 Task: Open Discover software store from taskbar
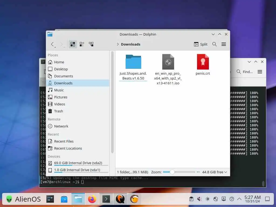point(64,199)
